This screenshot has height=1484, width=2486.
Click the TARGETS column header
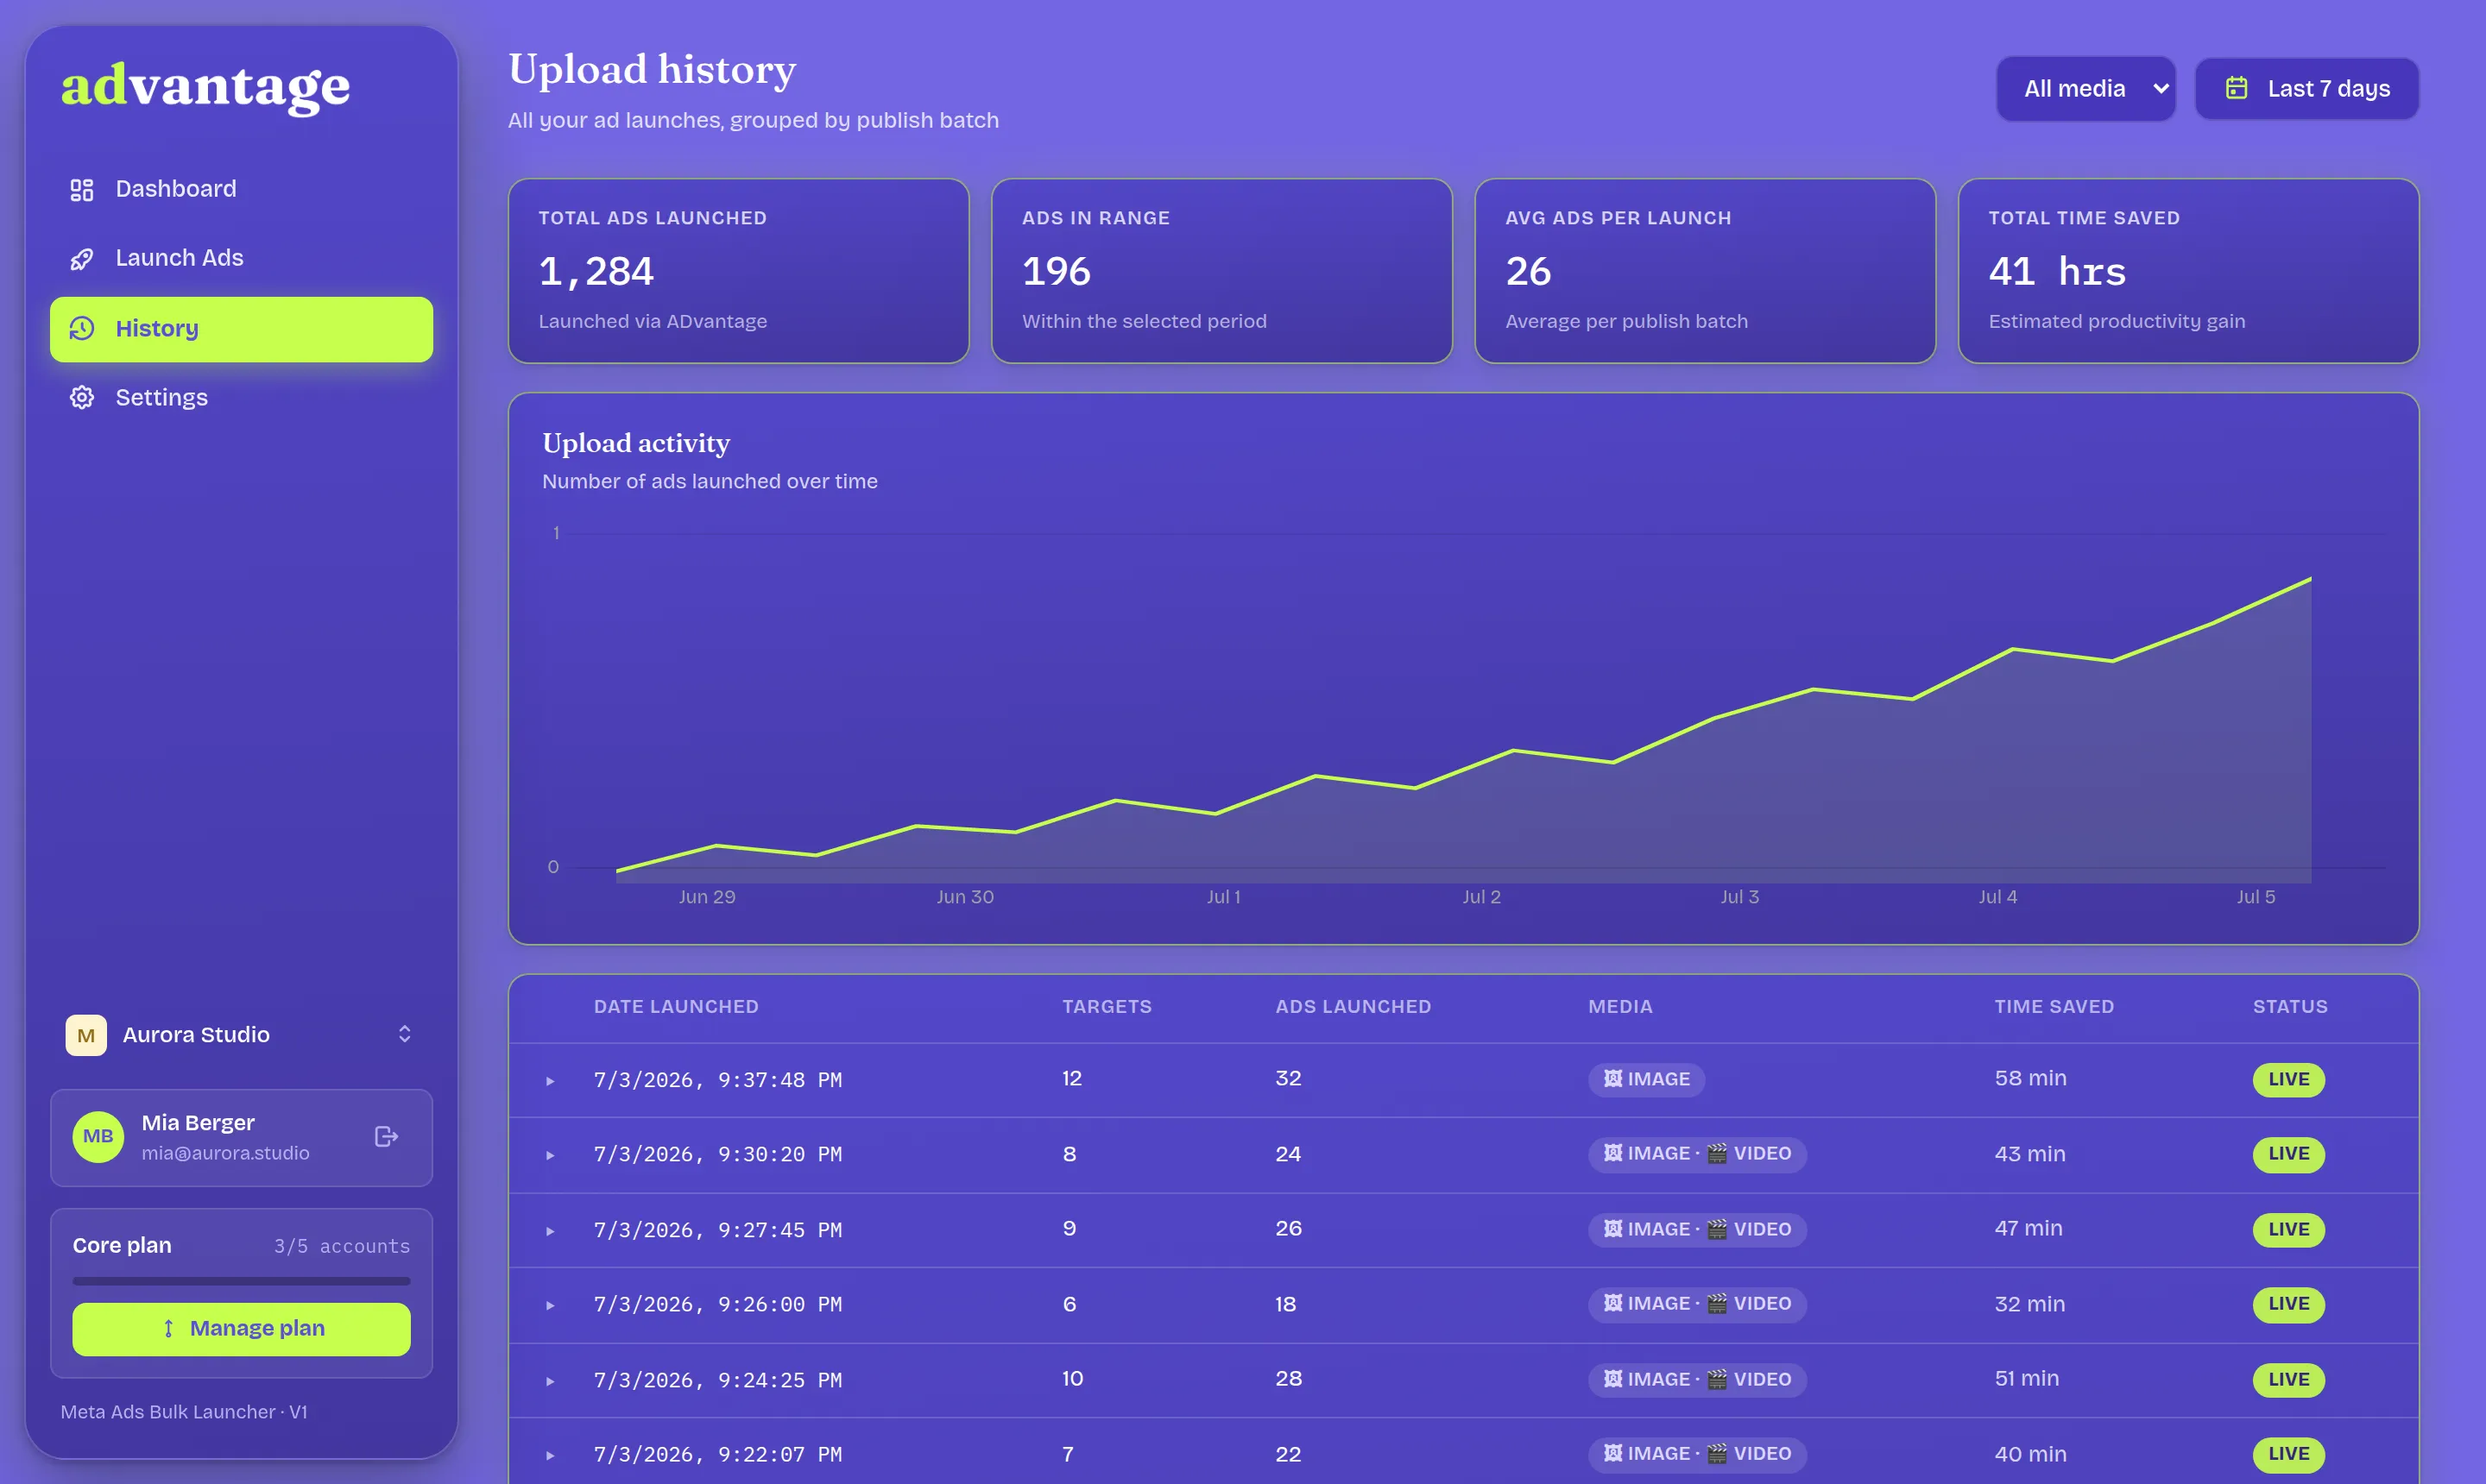(1107, 1007)
